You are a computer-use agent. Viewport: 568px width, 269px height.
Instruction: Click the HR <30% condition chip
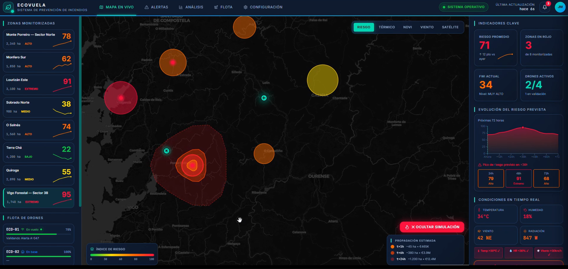click(x=519, y=252)
